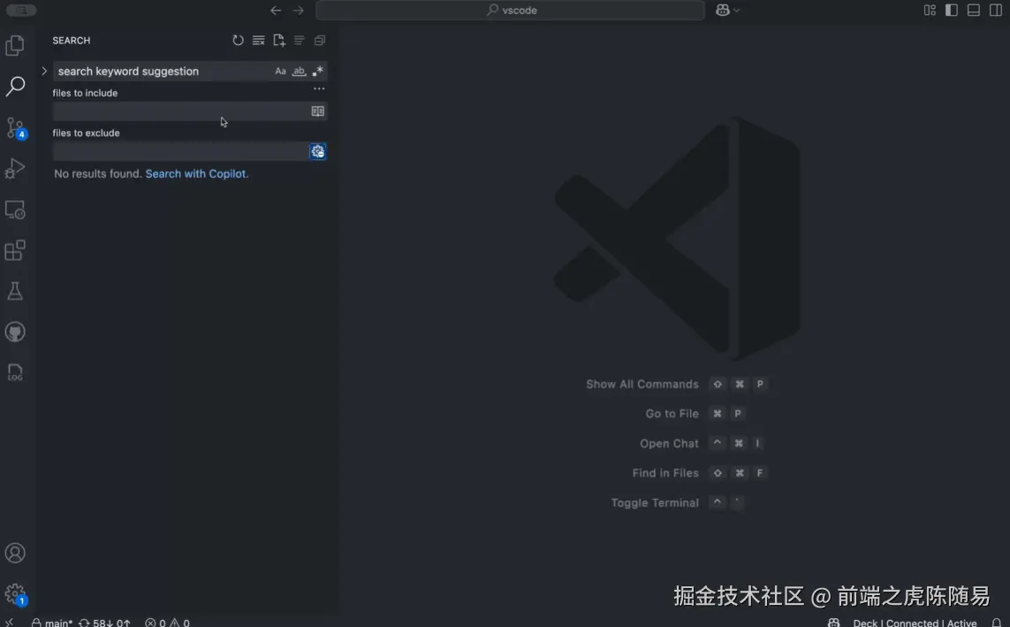Open Source Control view with badge
The image size is (1010, 627).
click(15, 127)
